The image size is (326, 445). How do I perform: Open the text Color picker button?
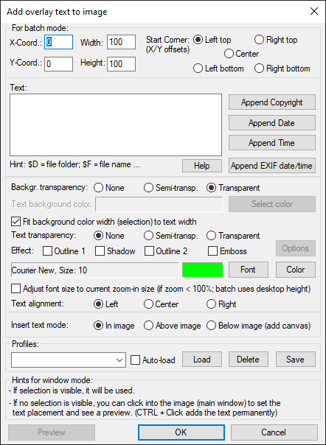tap(296, 270)
